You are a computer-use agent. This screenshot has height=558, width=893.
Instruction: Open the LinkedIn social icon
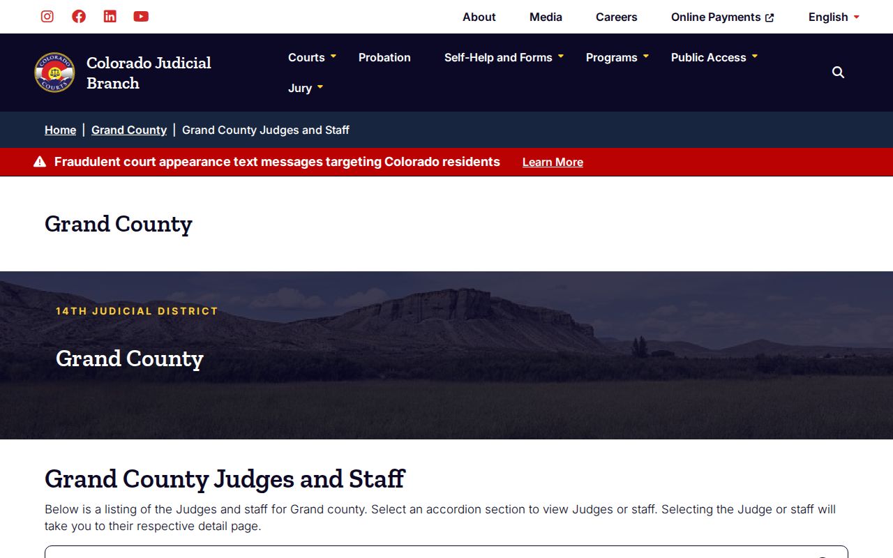(110, 17)
